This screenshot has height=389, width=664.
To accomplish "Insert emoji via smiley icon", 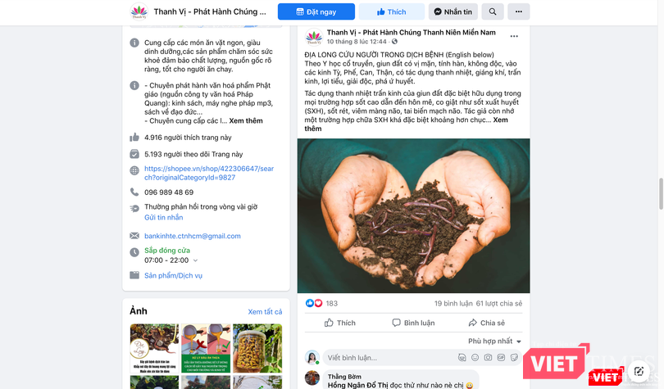I will pyautogui.click(x=475, y=358).
